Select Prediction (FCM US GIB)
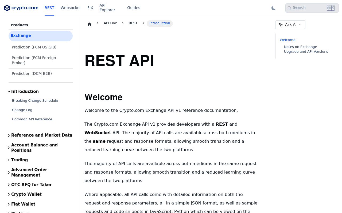The image size is (342, 213). tap(41, 47)
